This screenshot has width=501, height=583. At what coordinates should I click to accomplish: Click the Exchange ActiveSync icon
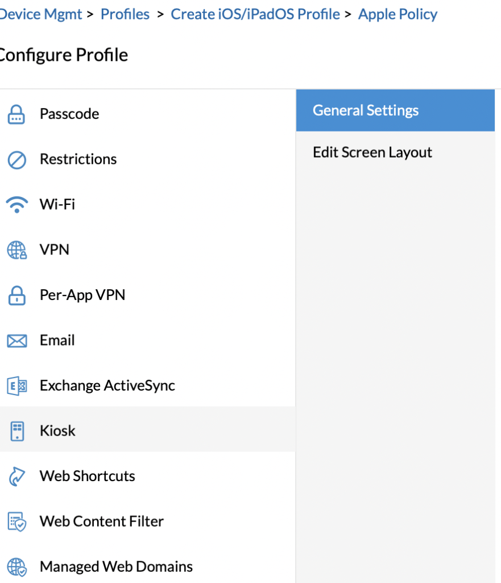[16, 385]
